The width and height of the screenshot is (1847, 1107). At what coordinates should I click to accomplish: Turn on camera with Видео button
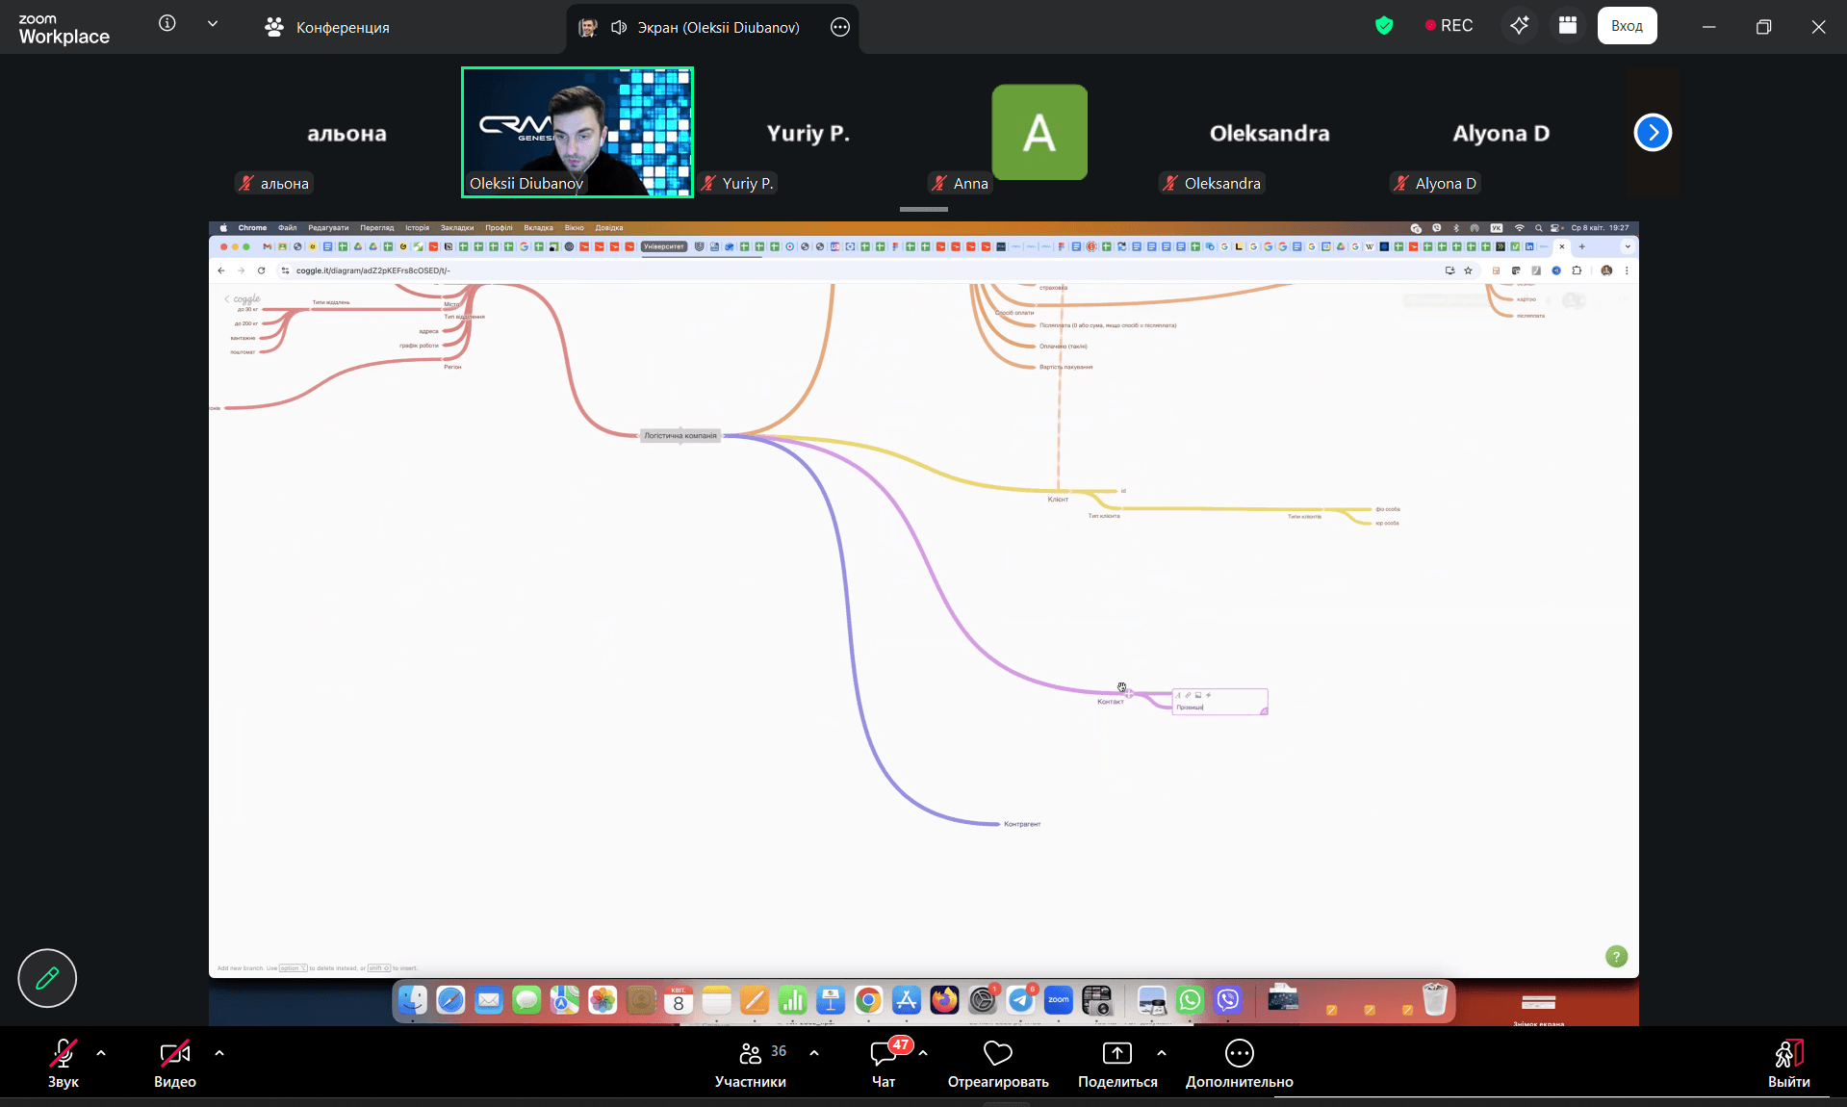click(175, 1063)
